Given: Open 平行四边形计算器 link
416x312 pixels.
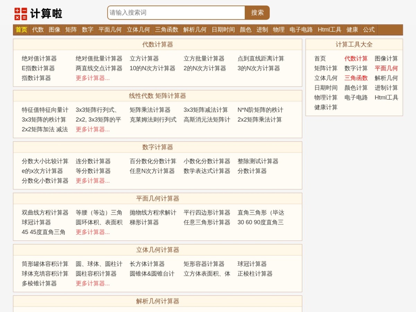Looking at the screenshot, I should coord(207,213).
